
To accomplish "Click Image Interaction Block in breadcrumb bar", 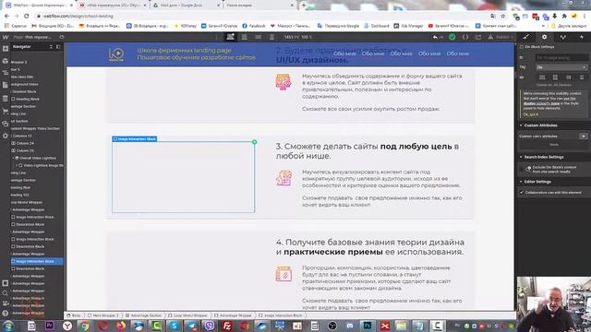I will pyautogui.click(x=281, y=315).
